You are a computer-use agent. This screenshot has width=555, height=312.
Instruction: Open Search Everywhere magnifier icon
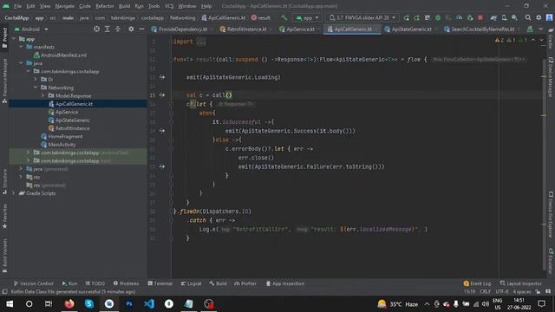[x=528, y=17]
